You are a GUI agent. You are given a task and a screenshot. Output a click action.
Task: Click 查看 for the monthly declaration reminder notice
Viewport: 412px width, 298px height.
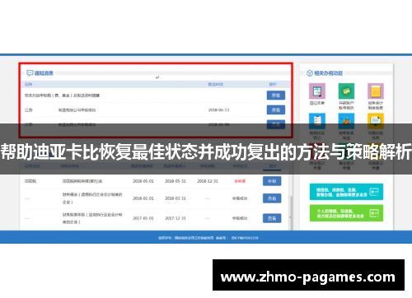(x=276, y=95)
